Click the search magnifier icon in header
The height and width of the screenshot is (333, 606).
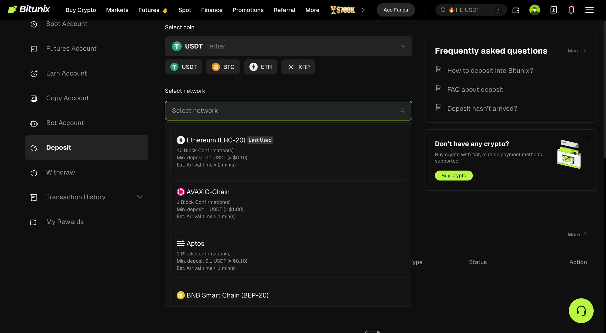[443, 10]
